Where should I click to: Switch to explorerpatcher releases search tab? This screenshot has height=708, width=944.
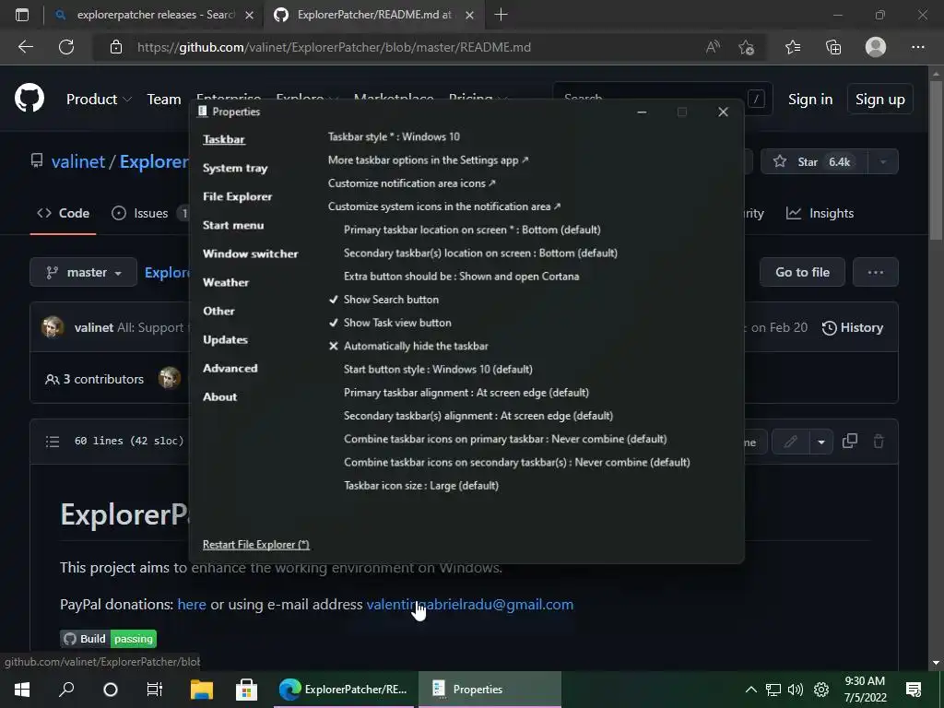pyautogui.click(x=155, y=15)
